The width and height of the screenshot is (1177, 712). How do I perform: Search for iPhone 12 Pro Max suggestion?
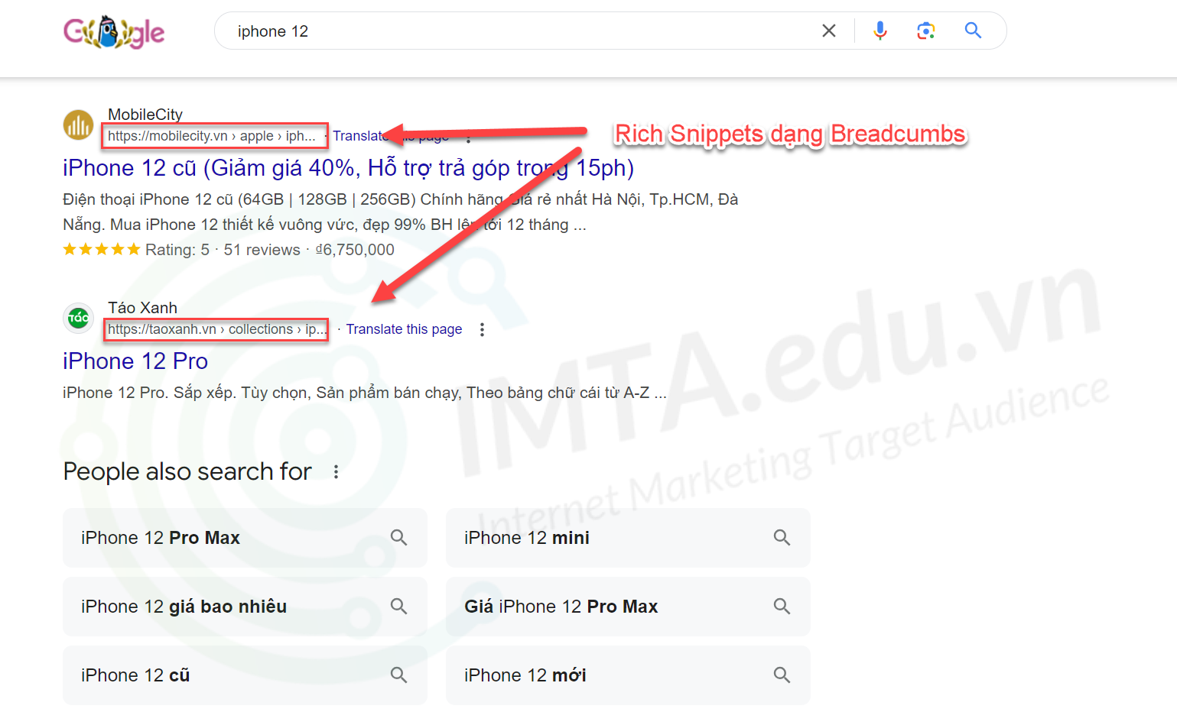tap(245, 538)
